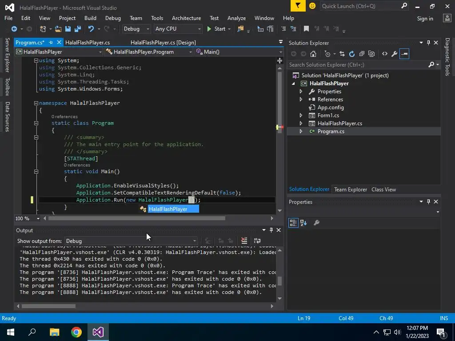Viewport: 455px width, 341px height.
Task: Open the Show output from Debug dropdown
Action: [131, 241]
